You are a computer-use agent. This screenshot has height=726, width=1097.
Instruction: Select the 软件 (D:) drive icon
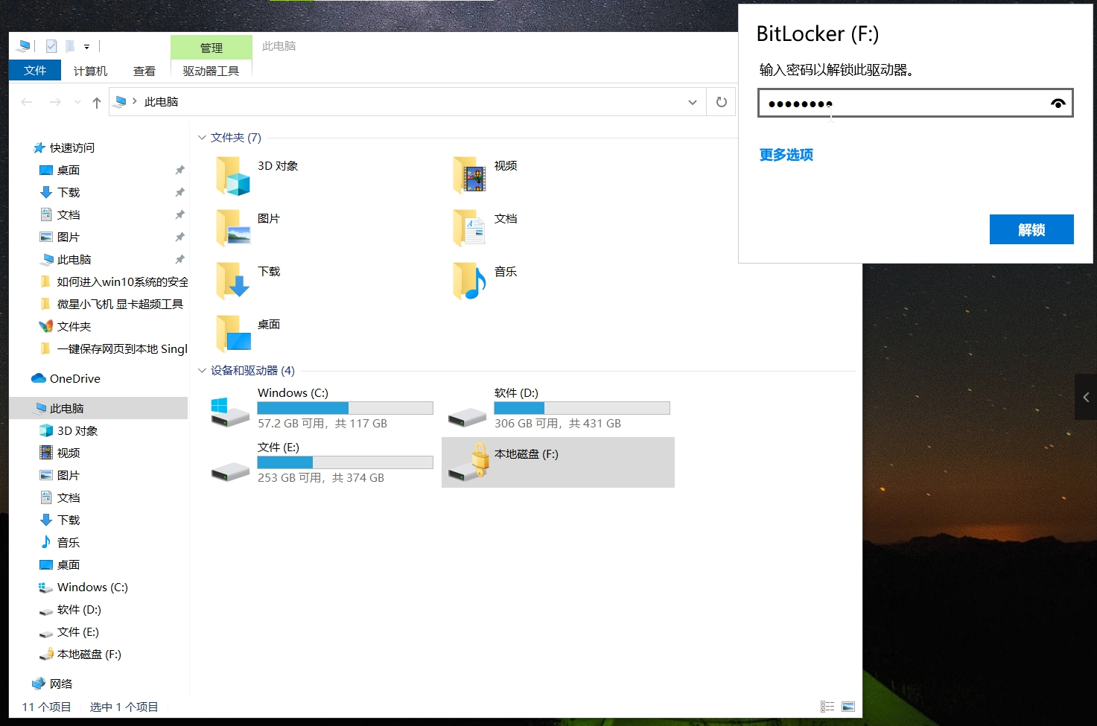click(467, 417)
